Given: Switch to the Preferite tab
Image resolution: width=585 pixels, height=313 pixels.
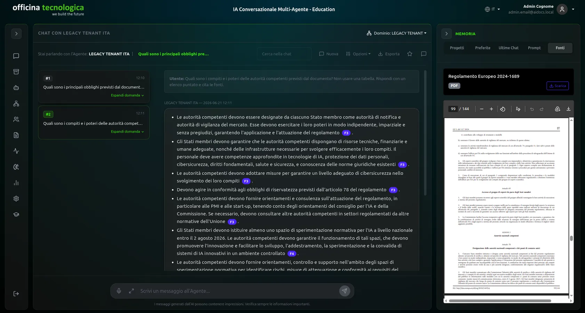Looking at the screenshot, I should tap(483, 48).
